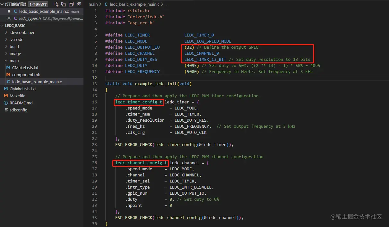389x227 pixels.
Task: Click LEDC_LOW_SPEED_MODE on line 6
Action: 208,41
